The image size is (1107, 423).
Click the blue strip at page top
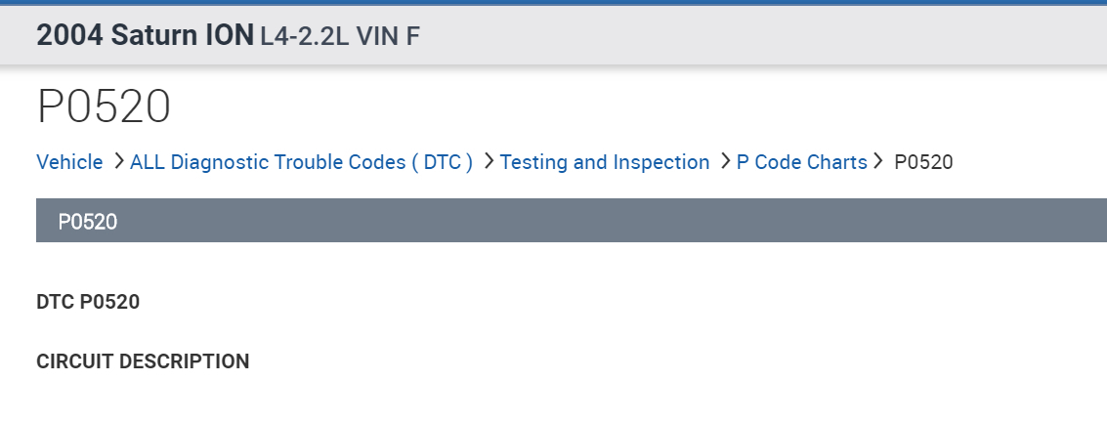pos(553,2)
